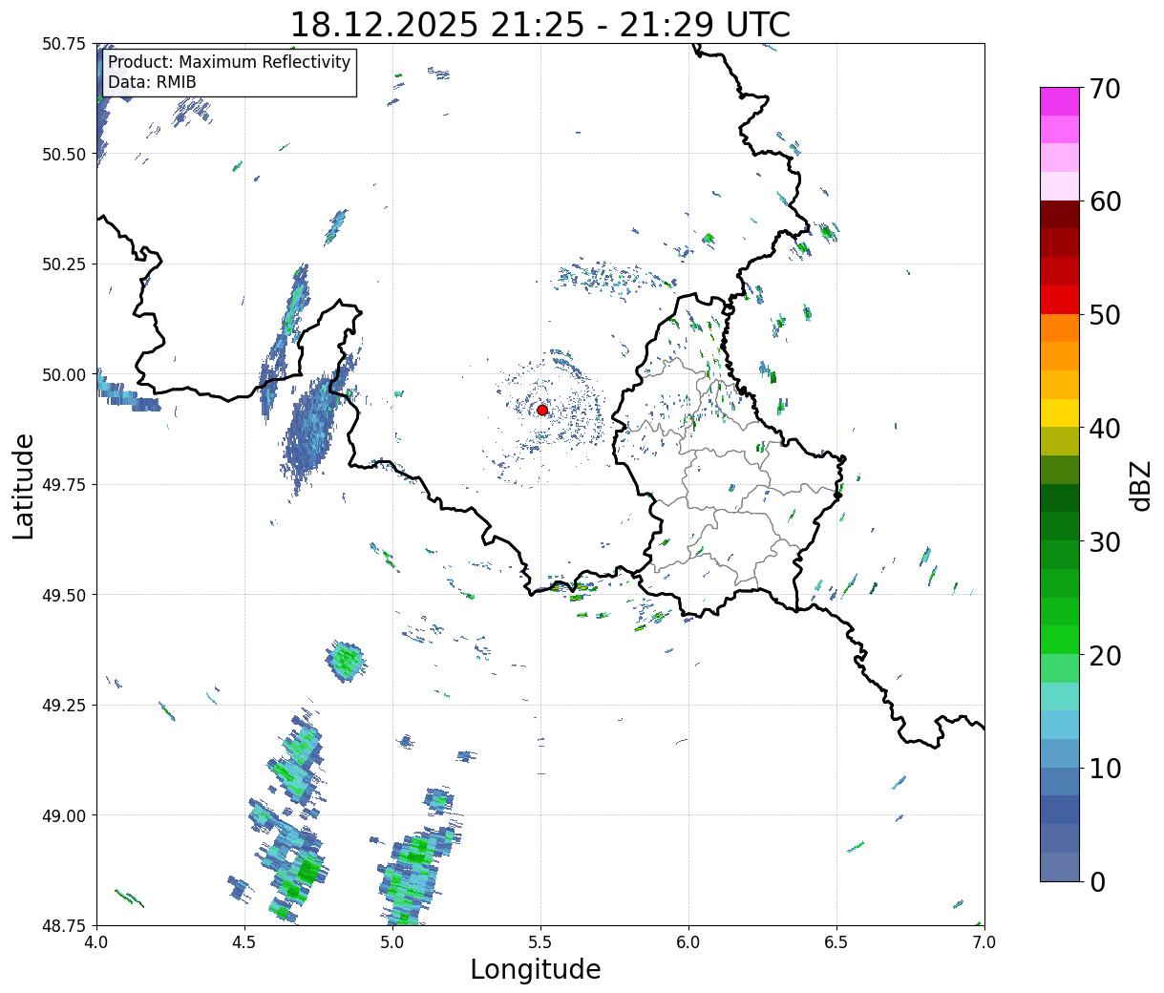Image resolution: width=1164 pixels, height=993 pixels.
Task: Click the colorbar tick label 50
Action: point(1104,315)
